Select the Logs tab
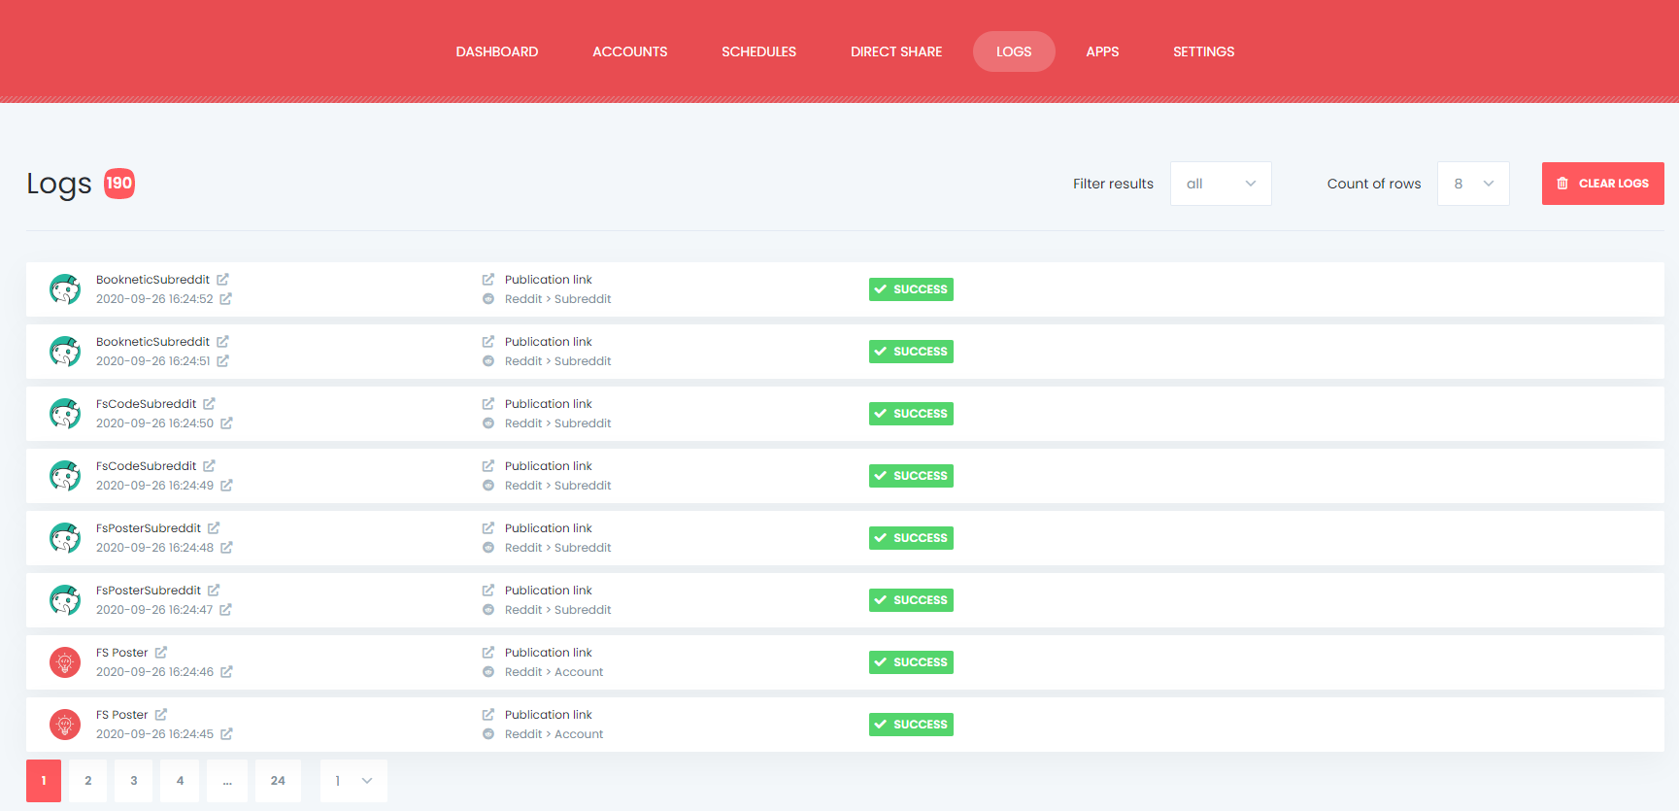 (1014, 51)
